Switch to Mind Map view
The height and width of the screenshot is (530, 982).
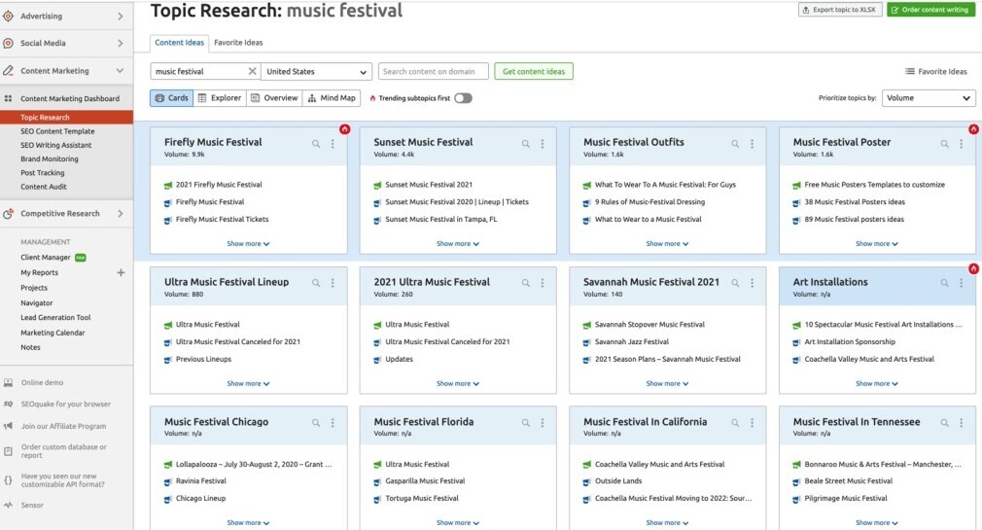332,98
